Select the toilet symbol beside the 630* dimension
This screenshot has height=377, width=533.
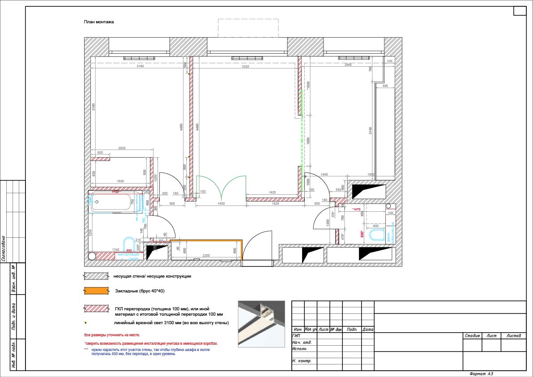[377, 235]
